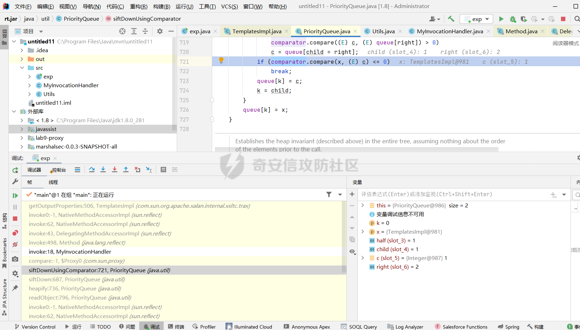Open the VCS(S) menu

click(x=229, y=6)
